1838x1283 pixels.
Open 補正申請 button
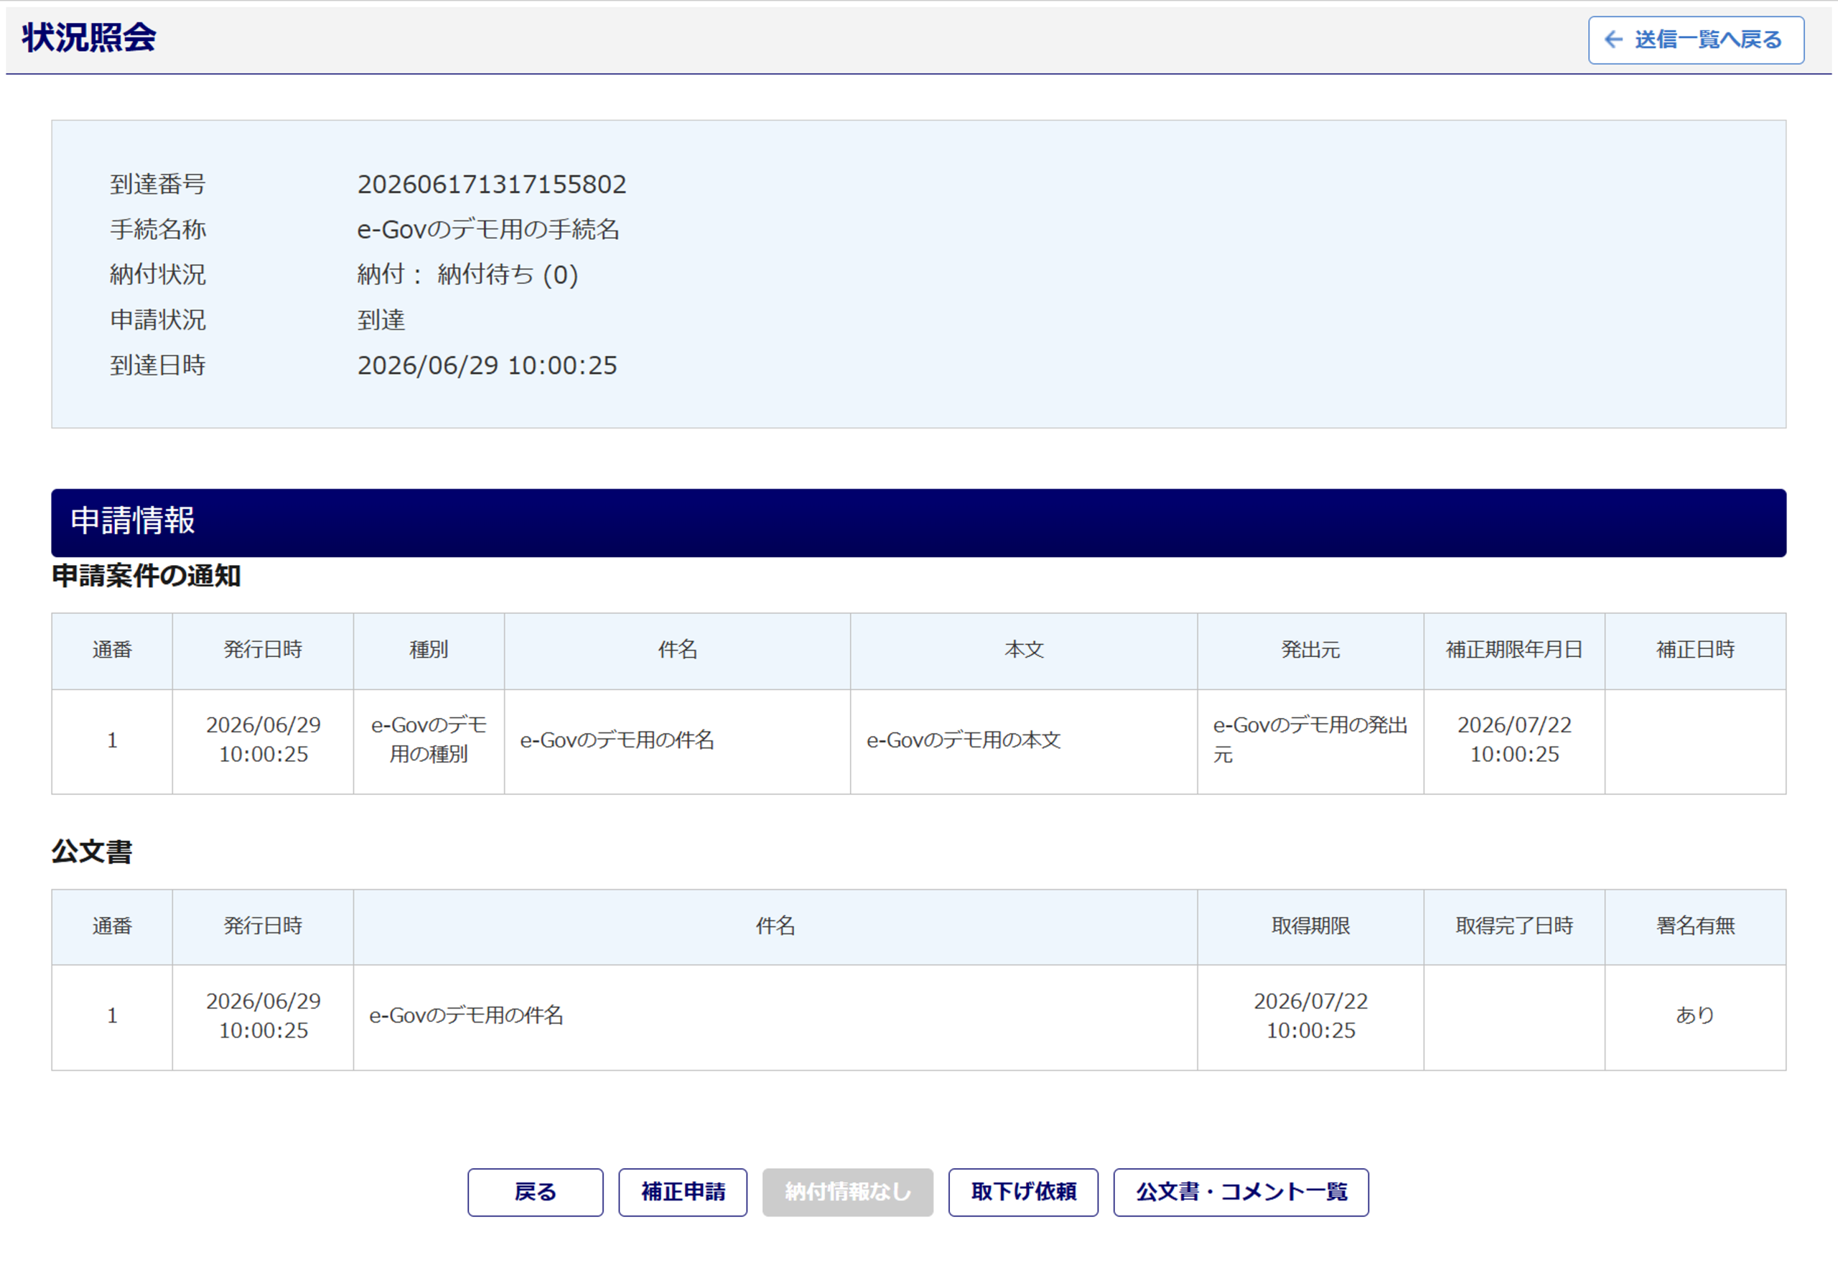[683, 1192]
